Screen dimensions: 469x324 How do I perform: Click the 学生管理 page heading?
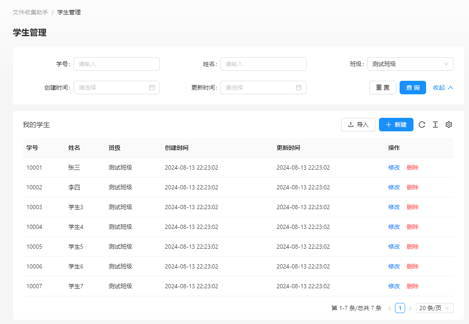pyautogui.click(x=29, y=32)
